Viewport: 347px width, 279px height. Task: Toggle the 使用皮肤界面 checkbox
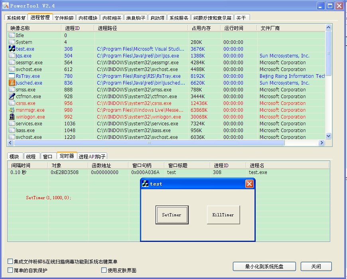(x=104, y=270)
